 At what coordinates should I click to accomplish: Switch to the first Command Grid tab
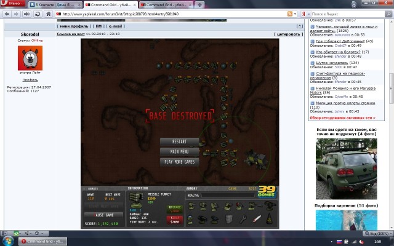(111, 5)
